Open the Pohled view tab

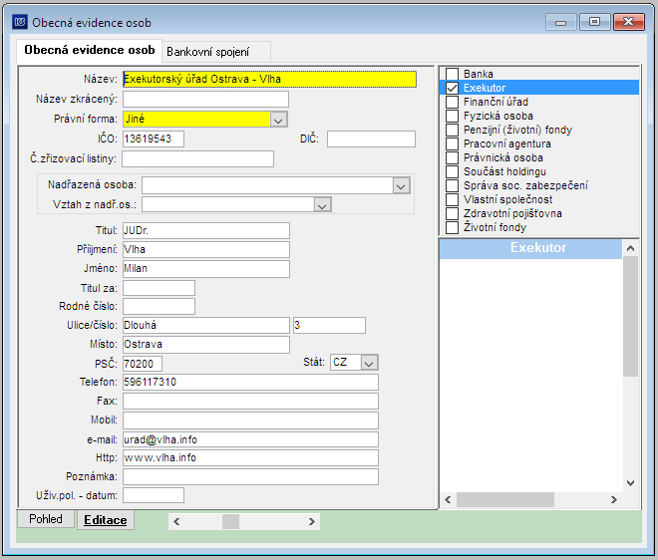click(x=46, y=519)
